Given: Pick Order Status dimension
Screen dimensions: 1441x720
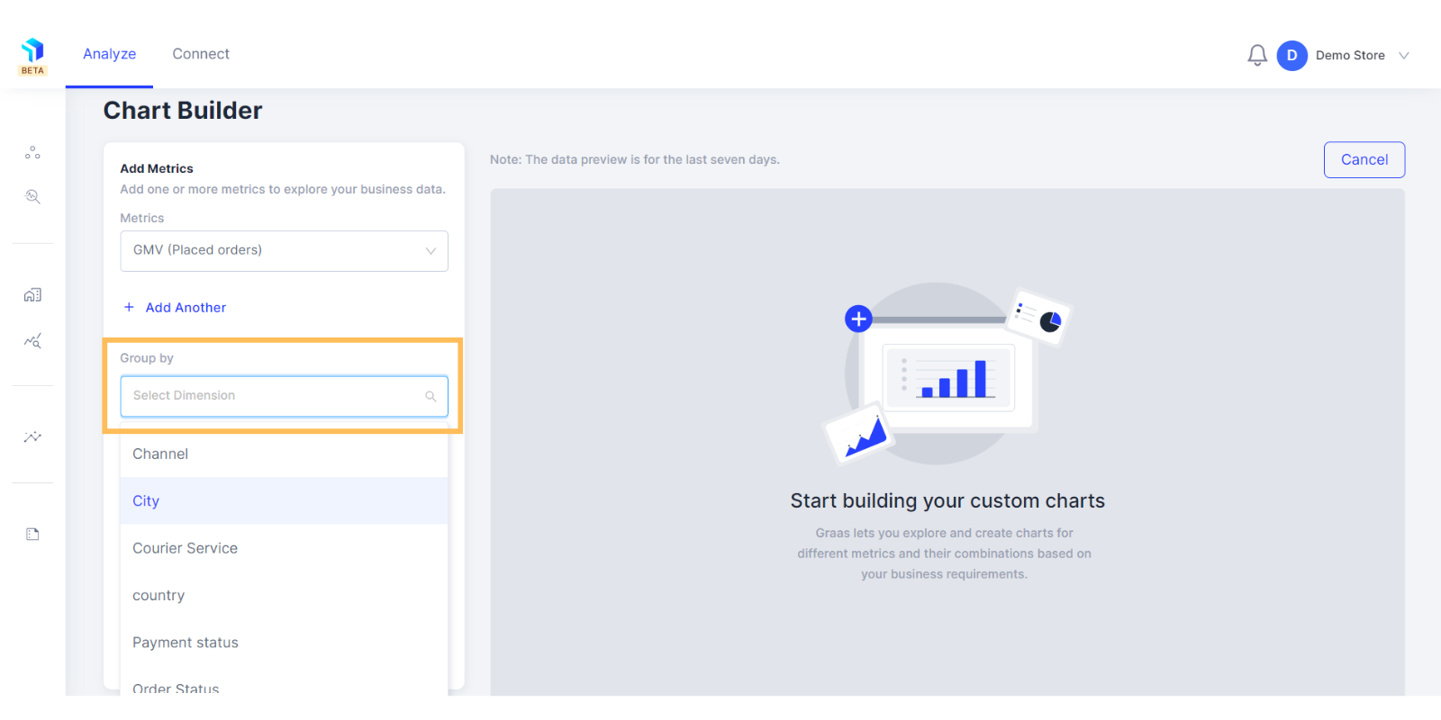Looking at the screenshot, I should coord(284,686).
